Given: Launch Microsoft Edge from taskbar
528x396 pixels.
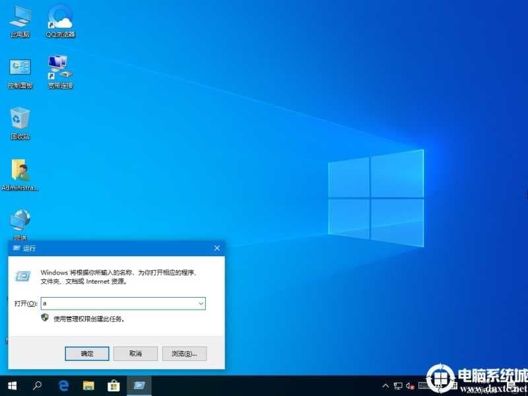Looking at the screenshot, I should (x=63, y=385).
